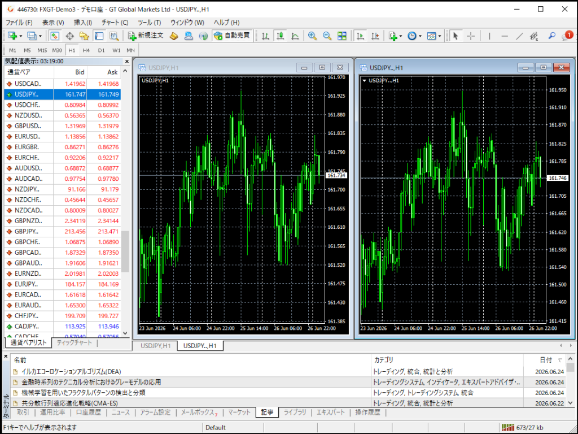
Task: Toggle the 自動売買 auto trading button
Action: pyautogui.click(x=232, y=36)
